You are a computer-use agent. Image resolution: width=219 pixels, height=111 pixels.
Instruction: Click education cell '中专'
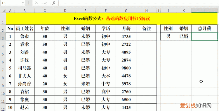coord(106,84)
